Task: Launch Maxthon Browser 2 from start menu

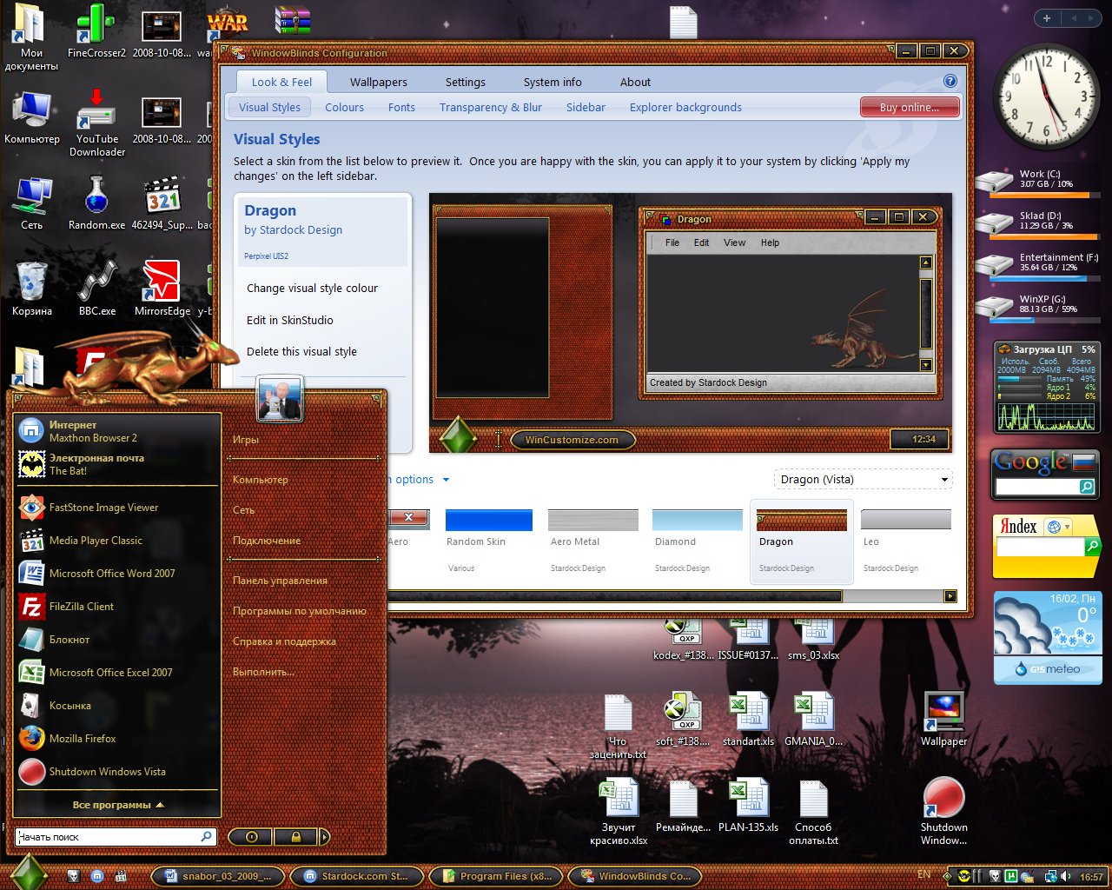Action: (117, 431)
